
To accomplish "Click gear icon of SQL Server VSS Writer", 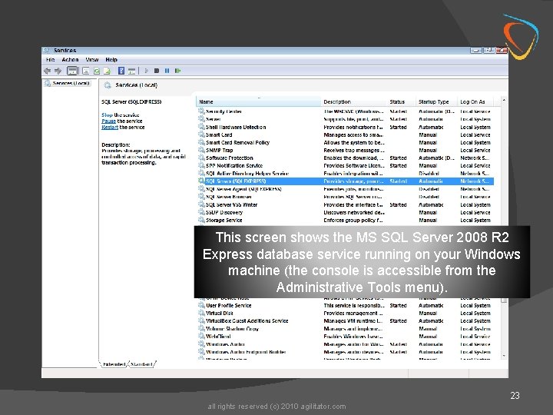I will (201, 204).
